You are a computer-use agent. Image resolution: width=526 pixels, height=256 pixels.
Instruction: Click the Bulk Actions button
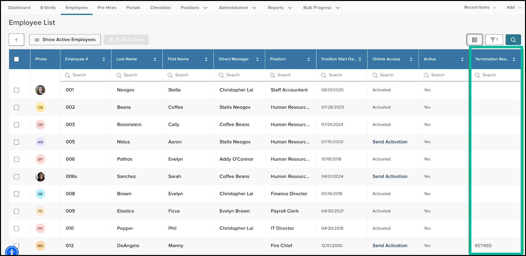click(126, 40)
